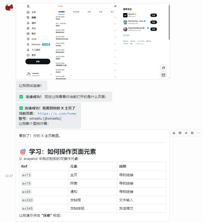Click heading 学习：如何操作页面元素
Image resolution: width=203 pixels, height=222 pixels.
click(x=63, y=151)
